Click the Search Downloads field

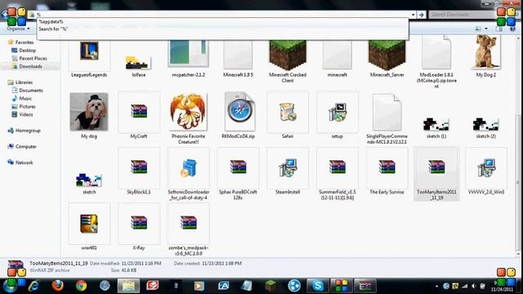[x=463, y=15]
